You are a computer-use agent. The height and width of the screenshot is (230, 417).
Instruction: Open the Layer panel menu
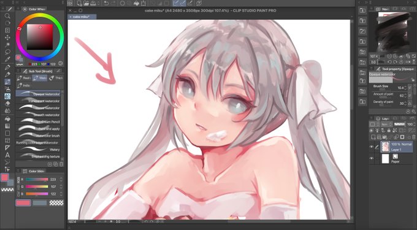tap(371, 118)
